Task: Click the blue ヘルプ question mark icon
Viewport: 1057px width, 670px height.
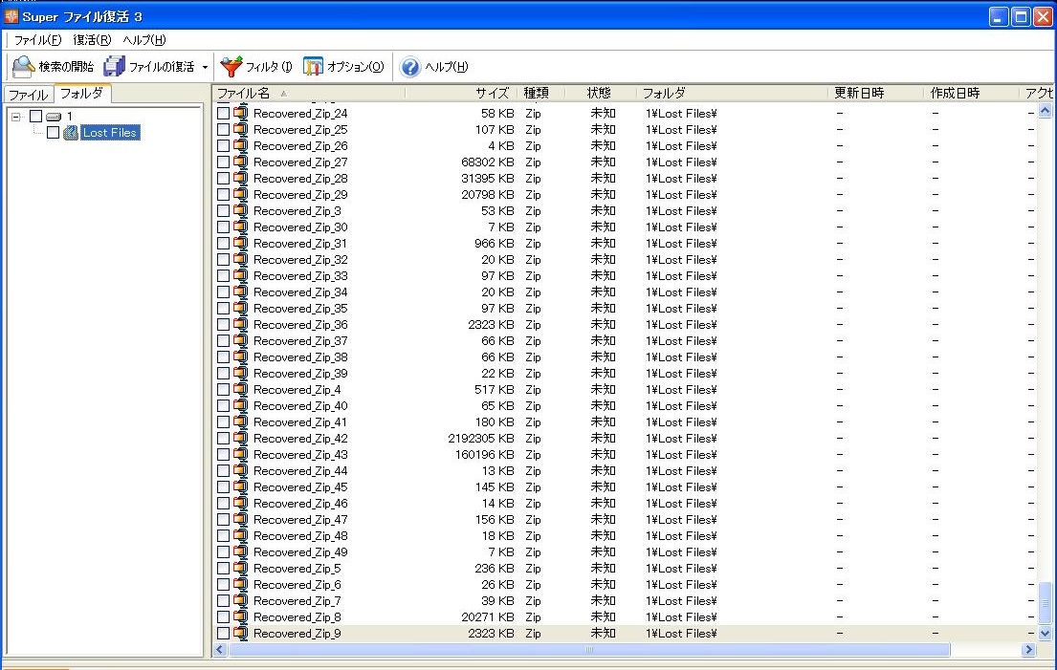Action: pyautogui.click(x=410, y=67)
